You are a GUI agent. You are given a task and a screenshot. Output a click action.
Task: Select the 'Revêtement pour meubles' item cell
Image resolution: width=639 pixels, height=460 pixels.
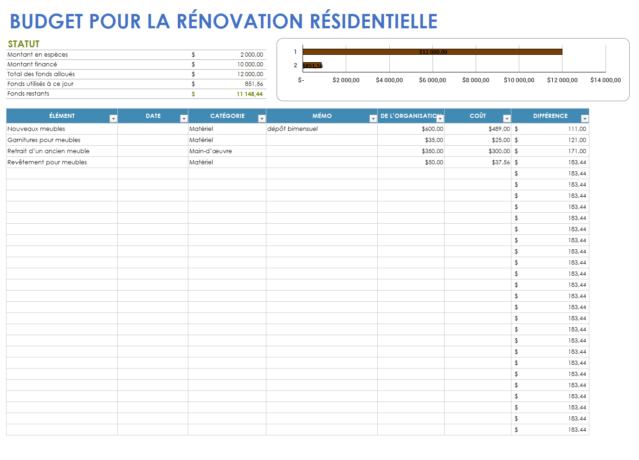(62, 162)
